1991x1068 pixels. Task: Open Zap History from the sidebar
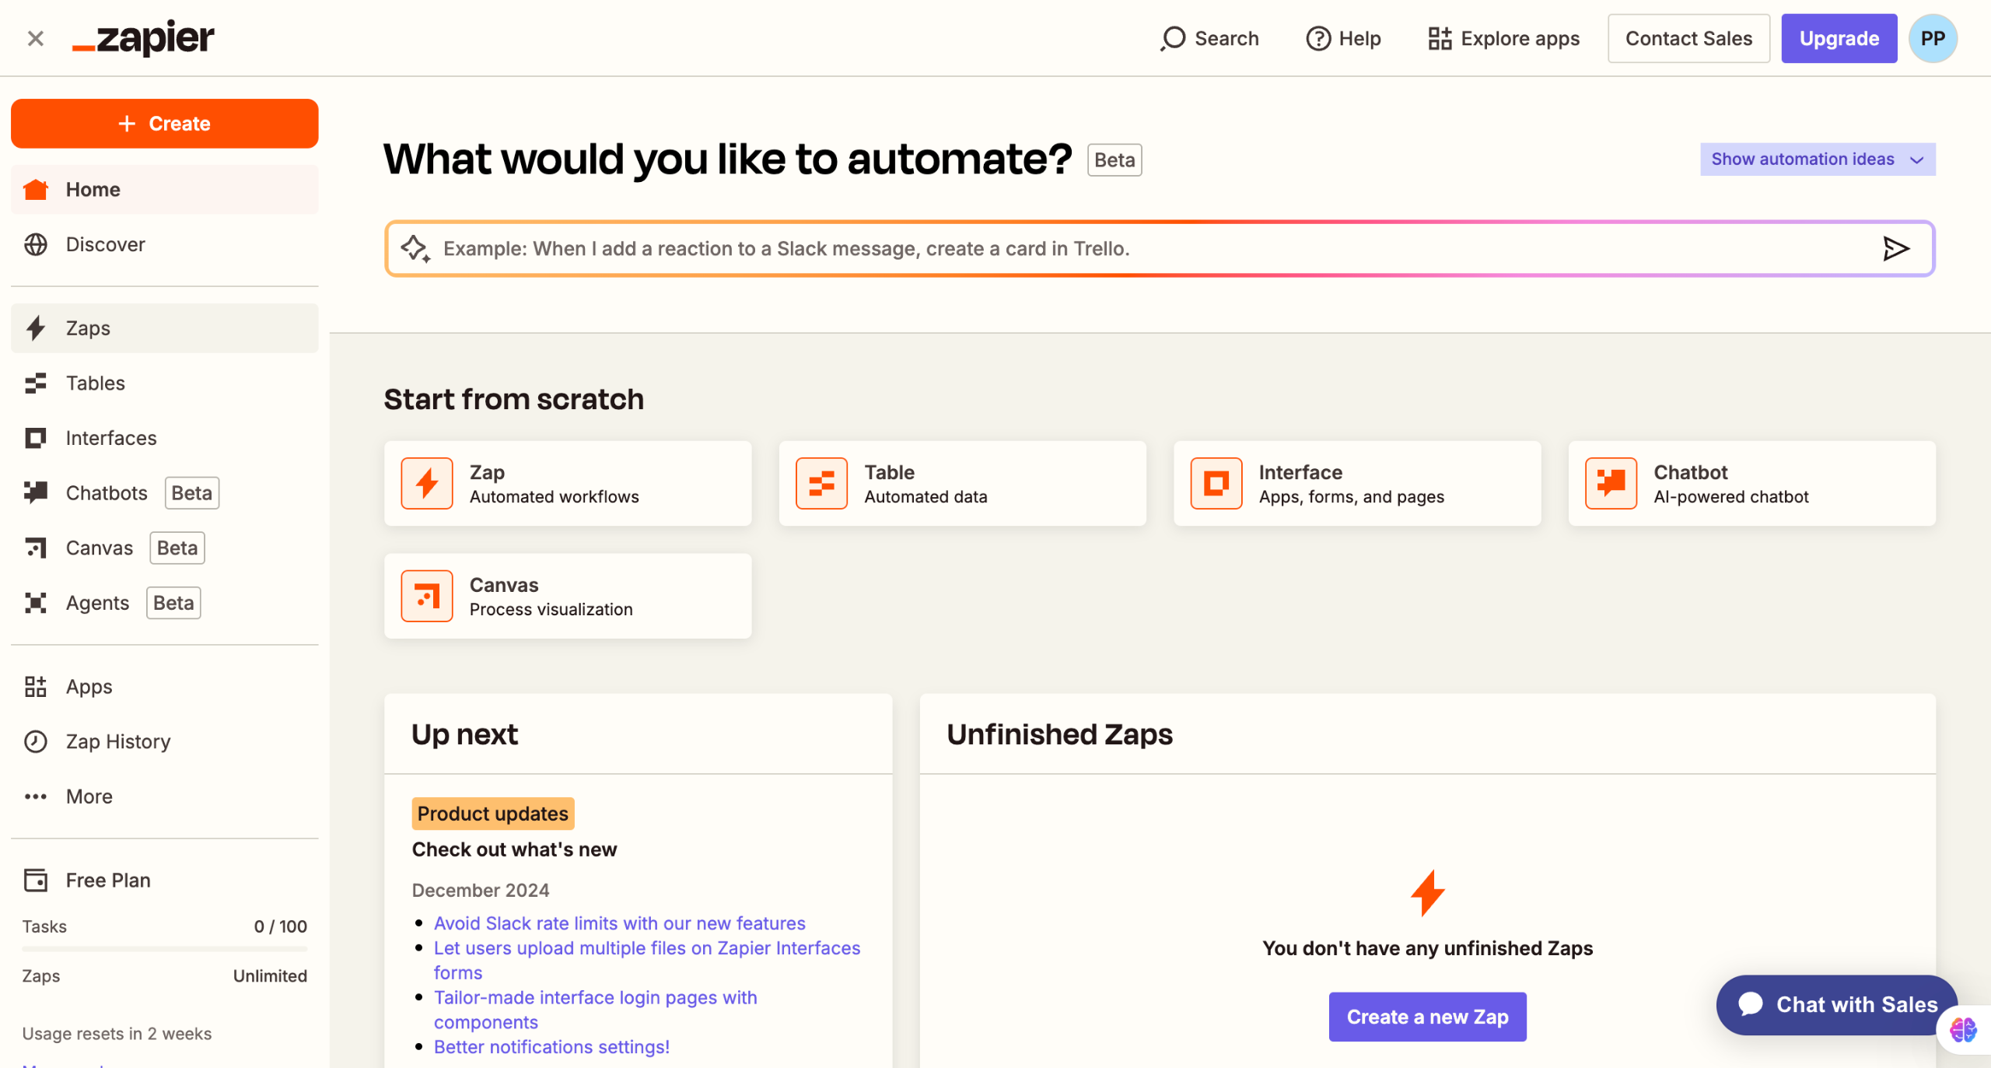point(117,741)
